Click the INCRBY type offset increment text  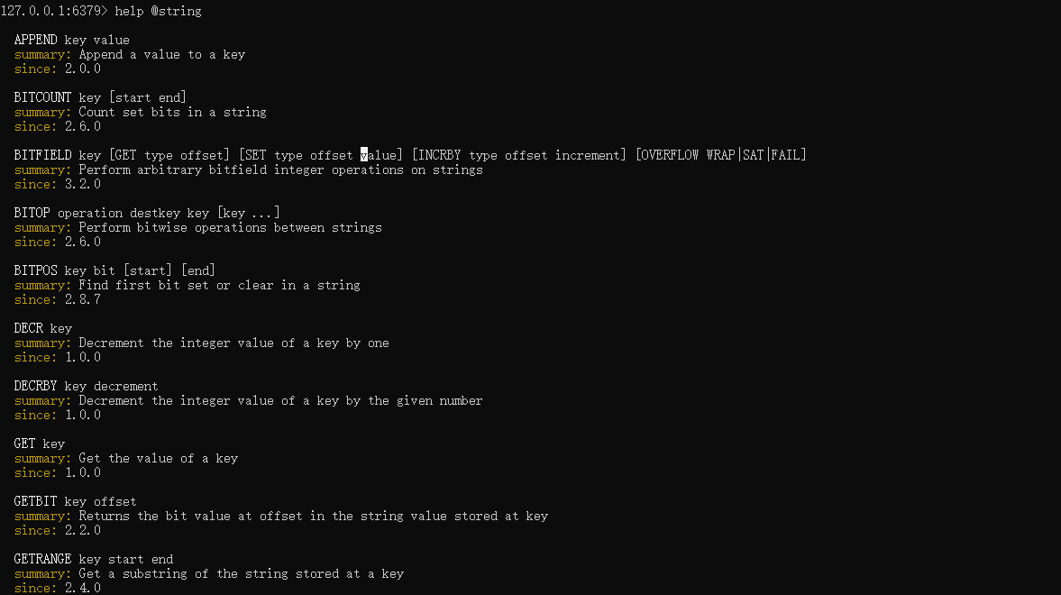(519, 155)
